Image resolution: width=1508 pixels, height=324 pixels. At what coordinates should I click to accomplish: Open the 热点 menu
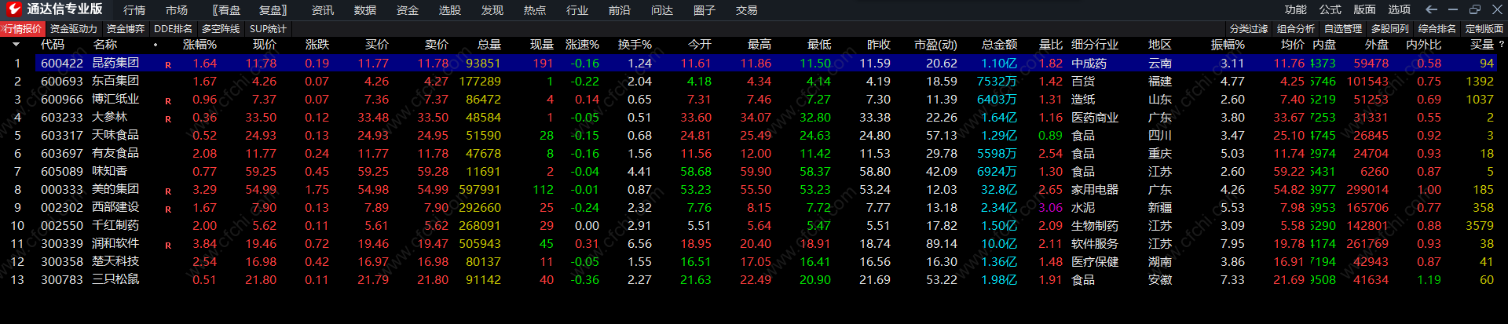[x=535, y=10]
